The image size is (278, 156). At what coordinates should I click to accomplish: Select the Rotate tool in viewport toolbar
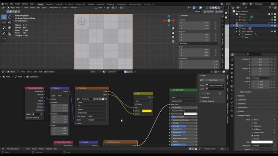coord(10,23)
